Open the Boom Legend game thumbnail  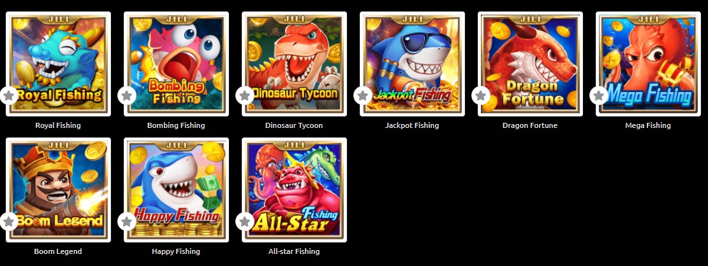click(58, 190)
